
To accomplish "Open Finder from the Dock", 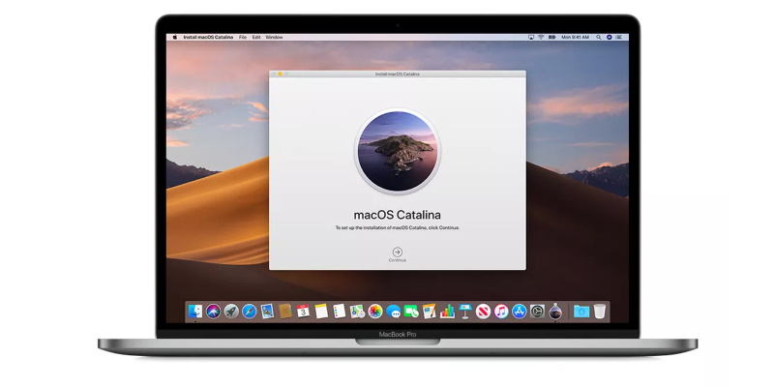I will (x=195, y=312).
